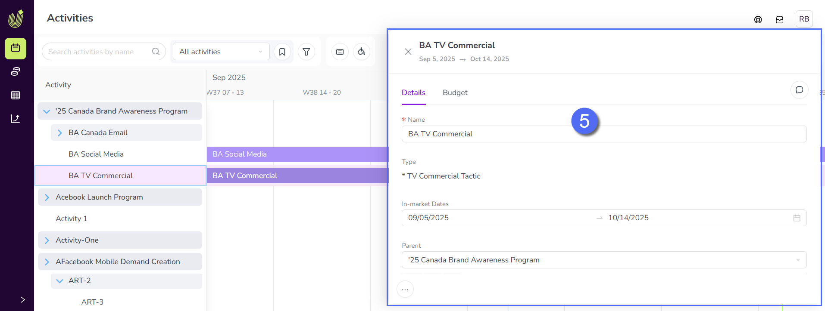Open the Parent program dropdown

603,260
